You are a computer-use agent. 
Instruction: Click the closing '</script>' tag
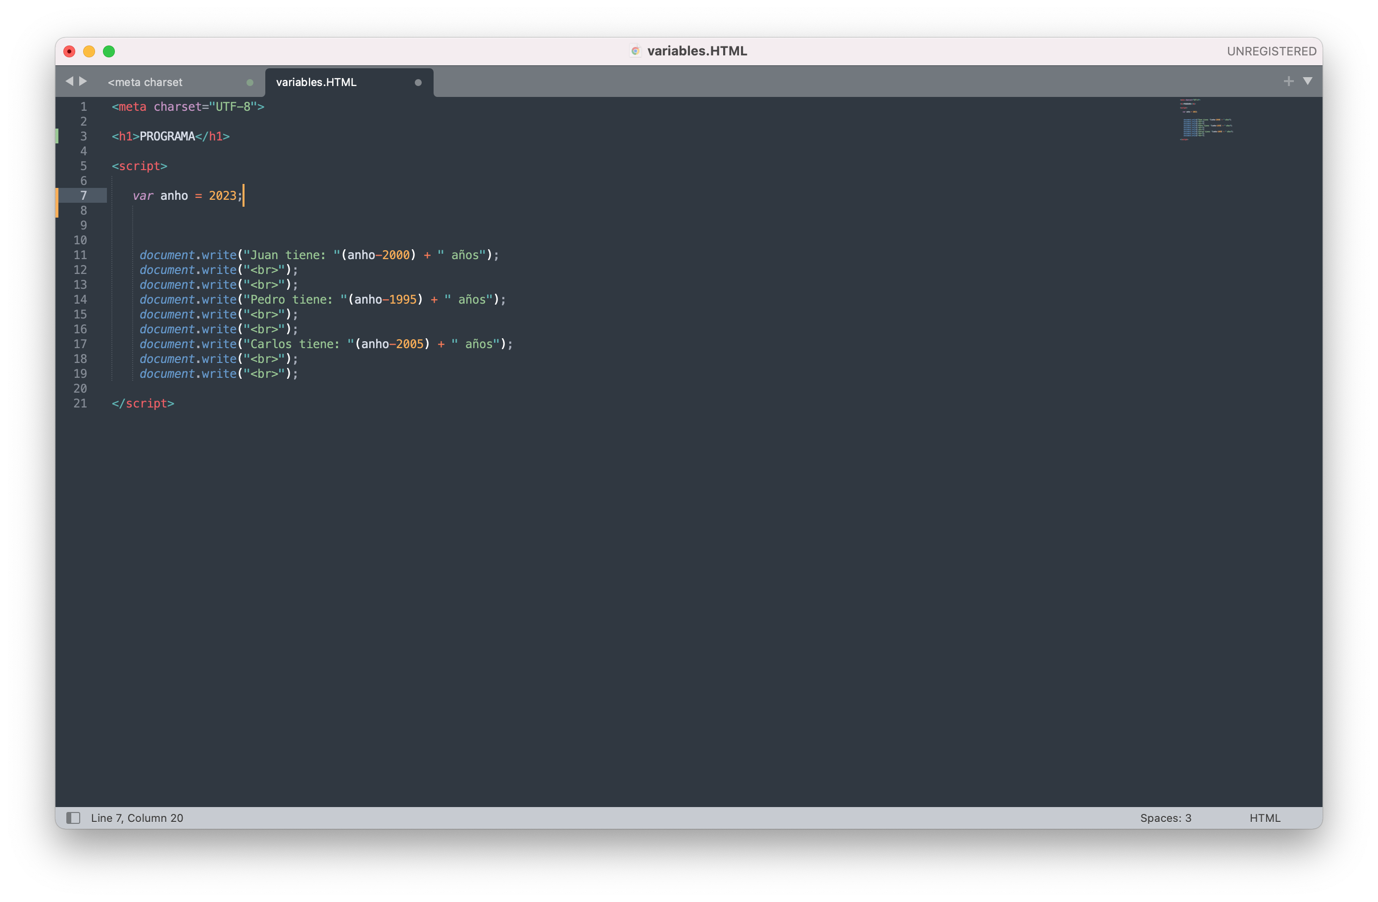(x=143, y=403)
